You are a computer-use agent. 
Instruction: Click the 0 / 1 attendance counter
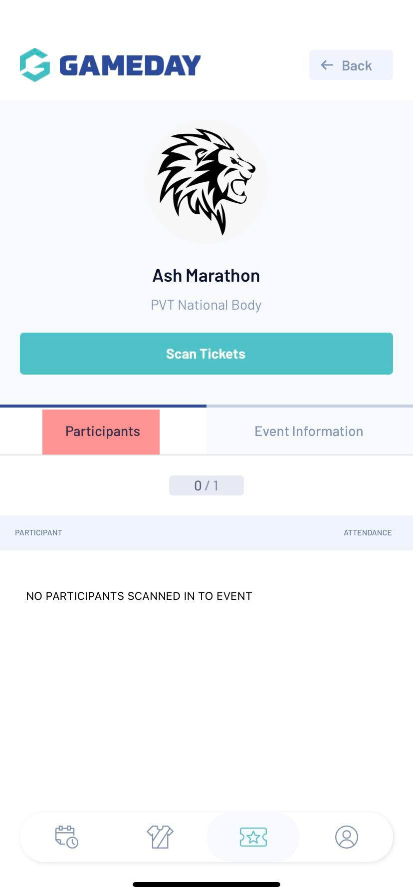(206, 485)
